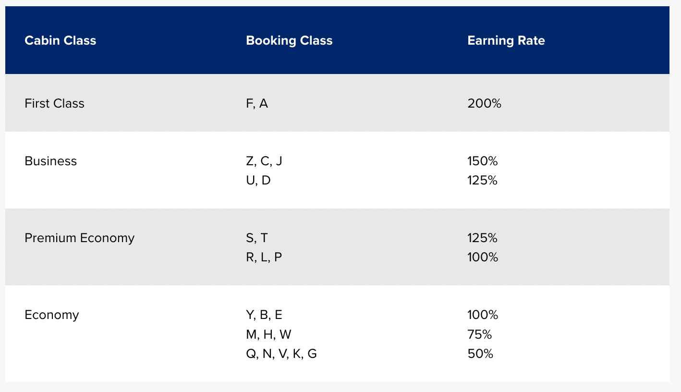This screenshot has width=681, height=392.
Task: Click the Cabin Class column header
Action: click(60, 40)
